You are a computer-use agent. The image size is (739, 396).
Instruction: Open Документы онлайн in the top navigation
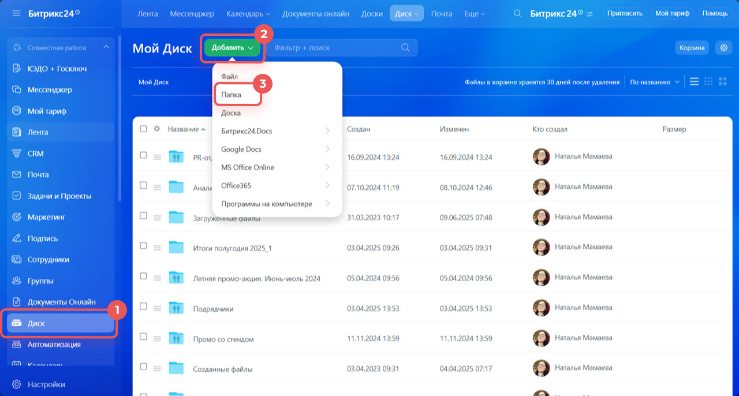coord(316,13)
